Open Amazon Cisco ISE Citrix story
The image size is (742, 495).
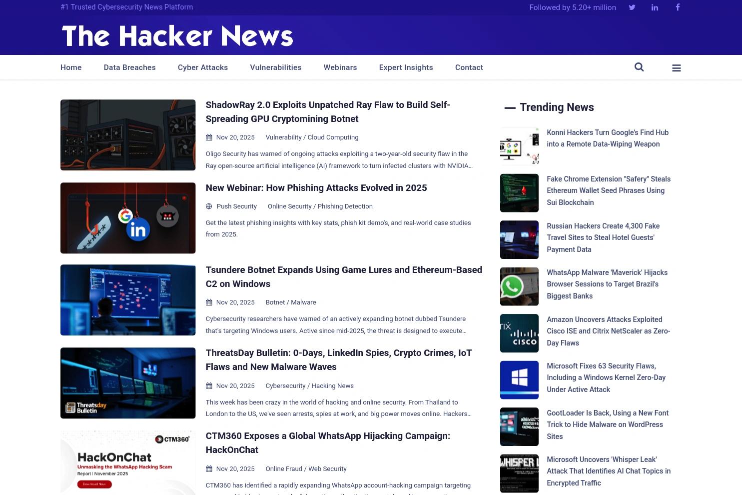click(608, 331)
